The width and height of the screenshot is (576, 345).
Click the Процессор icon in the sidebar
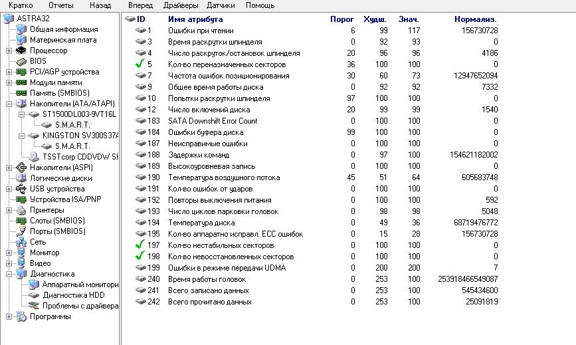pyautogui.click(x=21, y=51)
